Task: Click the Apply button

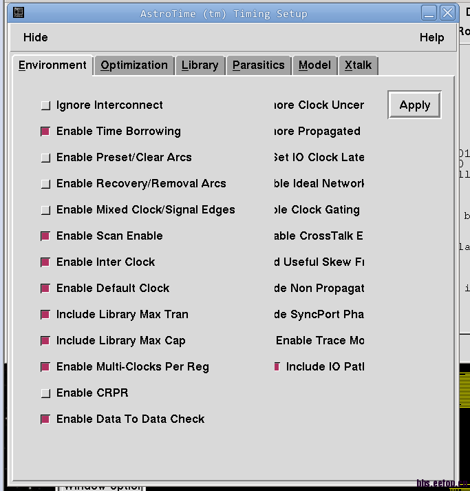Action: [x=414, y=105]
